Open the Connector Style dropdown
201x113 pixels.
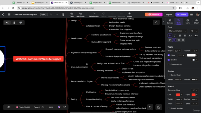(x=195, y=90)
